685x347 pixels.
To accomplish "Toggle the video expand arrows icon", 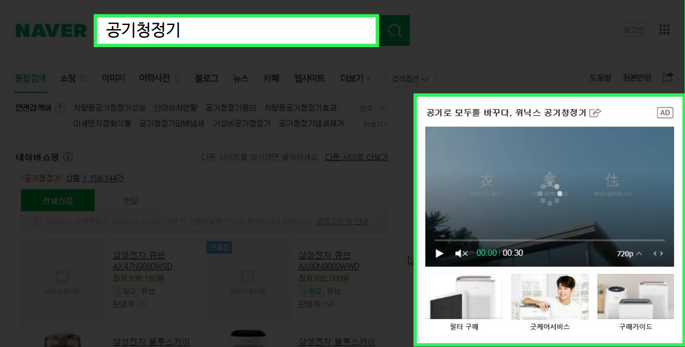I will (x=658, y=254).
